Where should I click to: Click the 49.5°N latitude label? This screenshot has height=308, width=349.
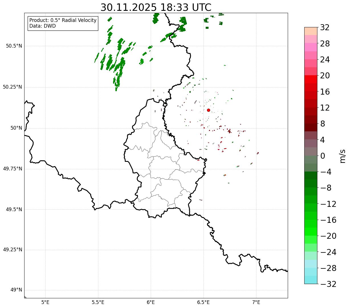click(x=14, y=209)
